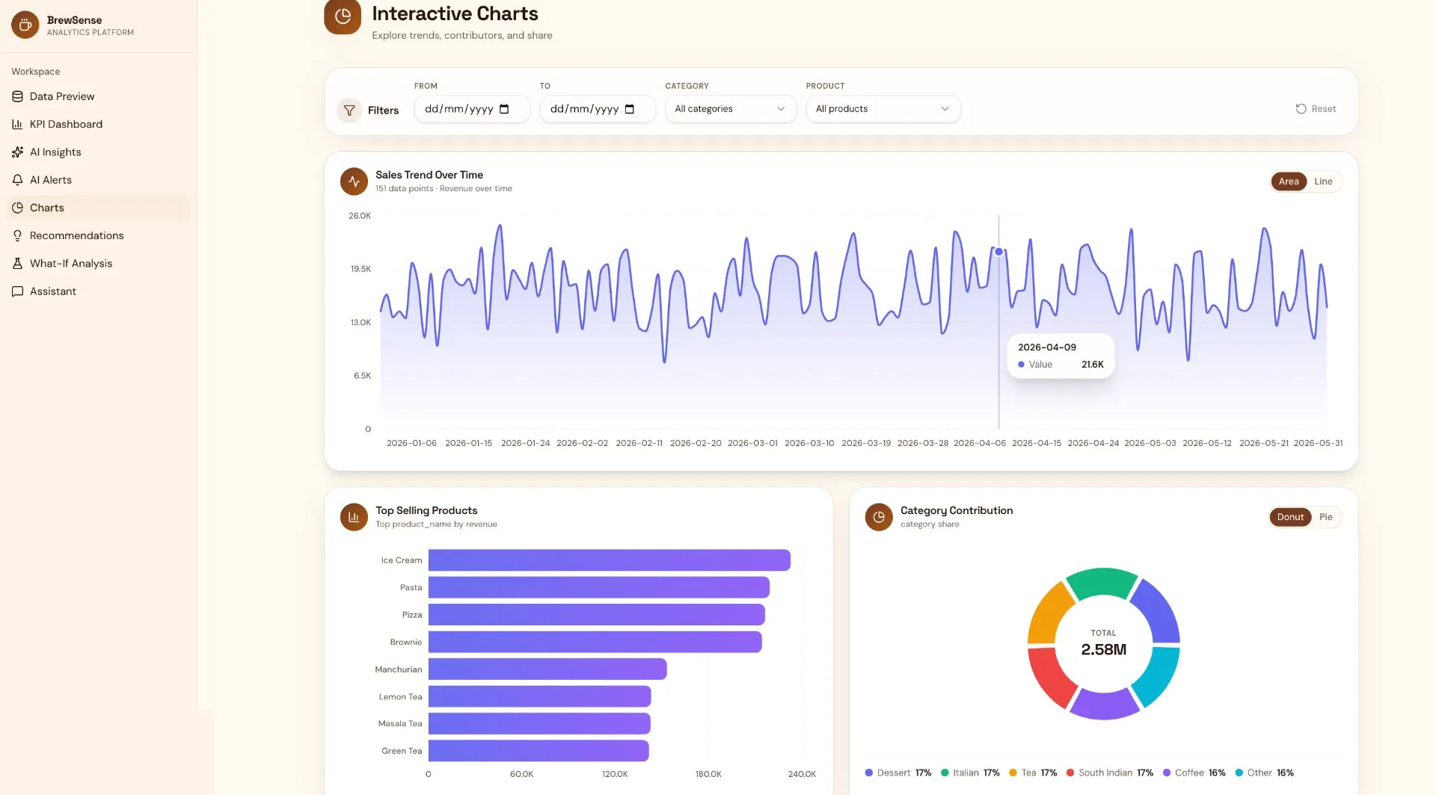Click the Assistant chat bubble icon

[17, 291]
